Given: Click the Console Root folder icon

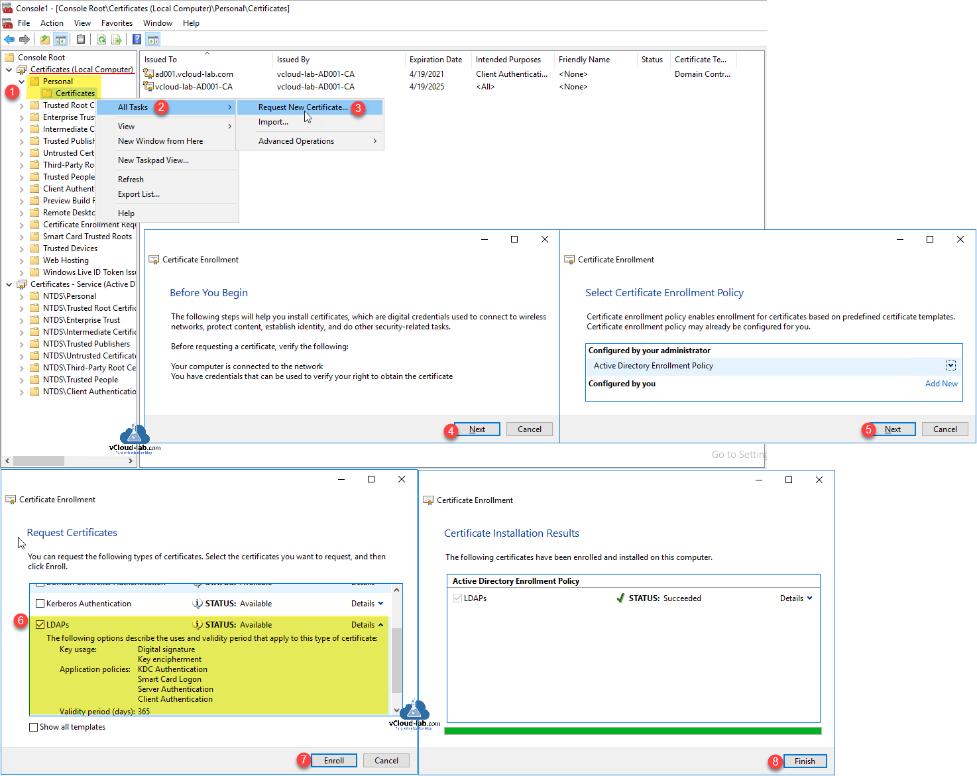Looking at the screenshot, I should click(x=10, y=58).
